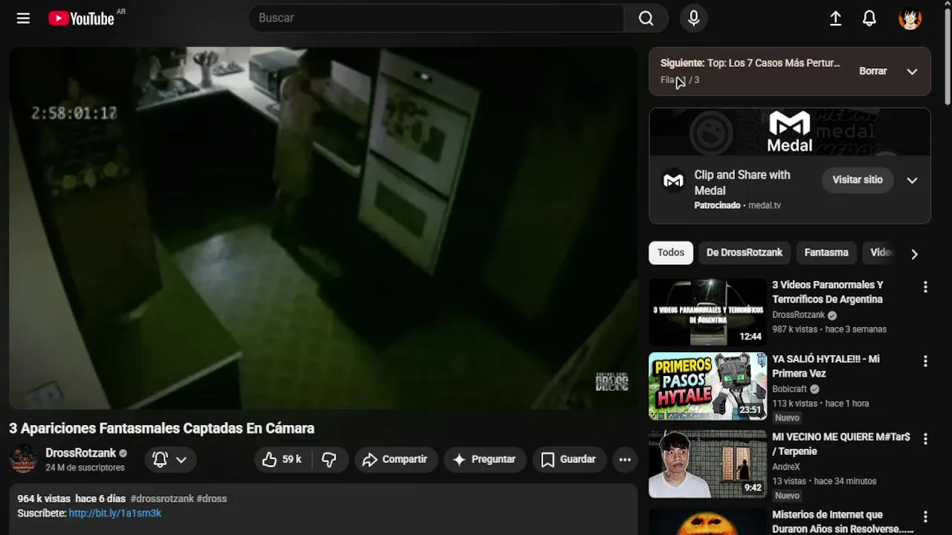952x535 pixels.
Task: Click Visitar sitio on Medal ad
Action: [x=858, y=180]
